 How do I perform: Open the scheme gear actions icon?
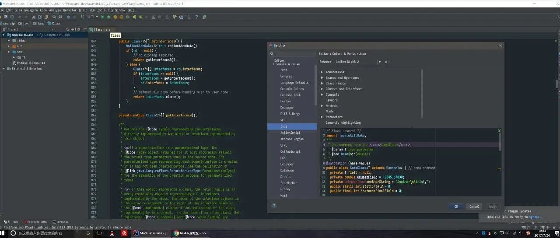click(x=386, y=62)
